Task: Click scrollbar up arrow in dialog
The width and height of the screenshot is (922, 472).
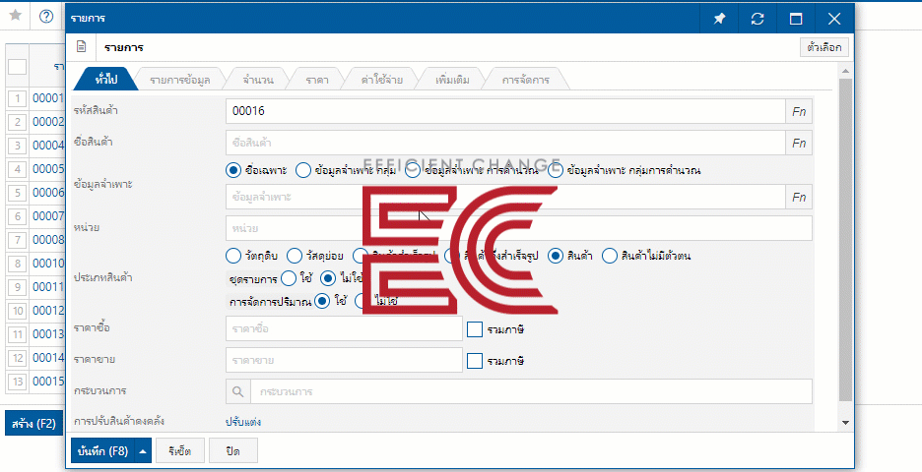Action: pos(845,71)
